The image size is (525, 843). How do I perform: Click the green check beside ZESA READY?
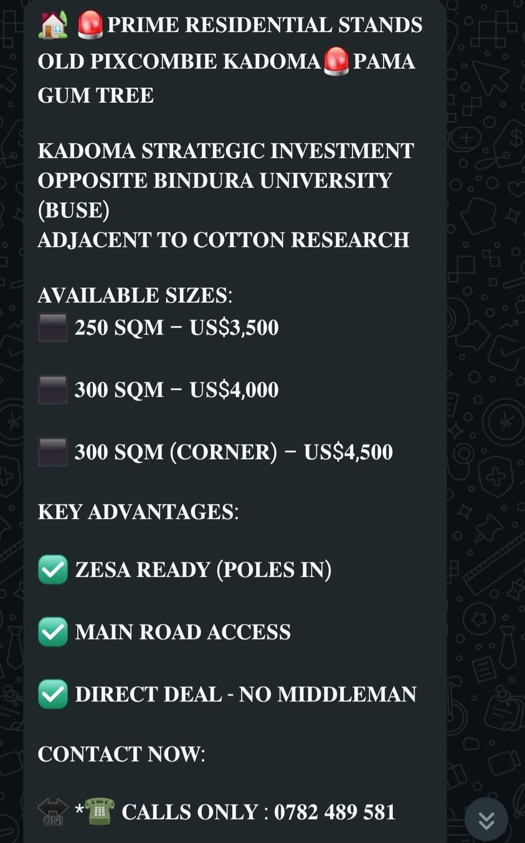[53, 569]
